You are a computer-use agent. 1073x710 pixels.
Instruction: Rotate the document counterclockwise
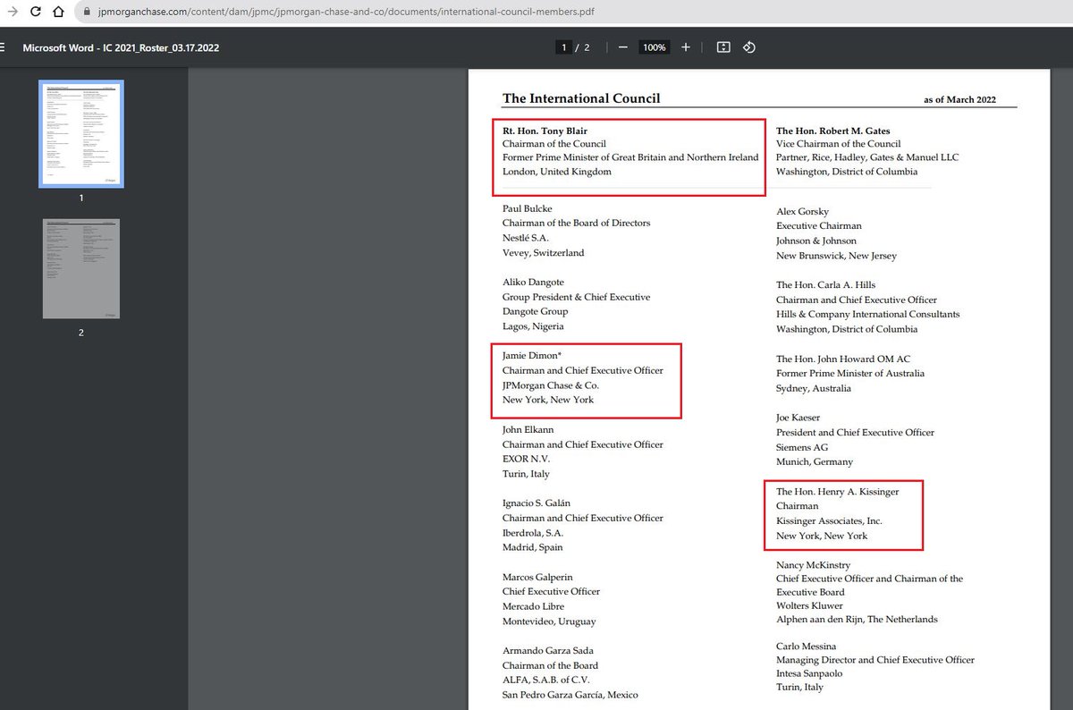pos(749,47)
